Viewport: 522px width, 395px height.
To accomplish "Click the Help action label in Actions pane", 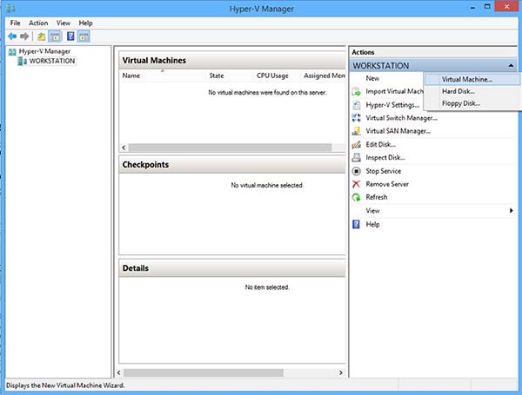I will pyautogui.click(x=372, y=224).
